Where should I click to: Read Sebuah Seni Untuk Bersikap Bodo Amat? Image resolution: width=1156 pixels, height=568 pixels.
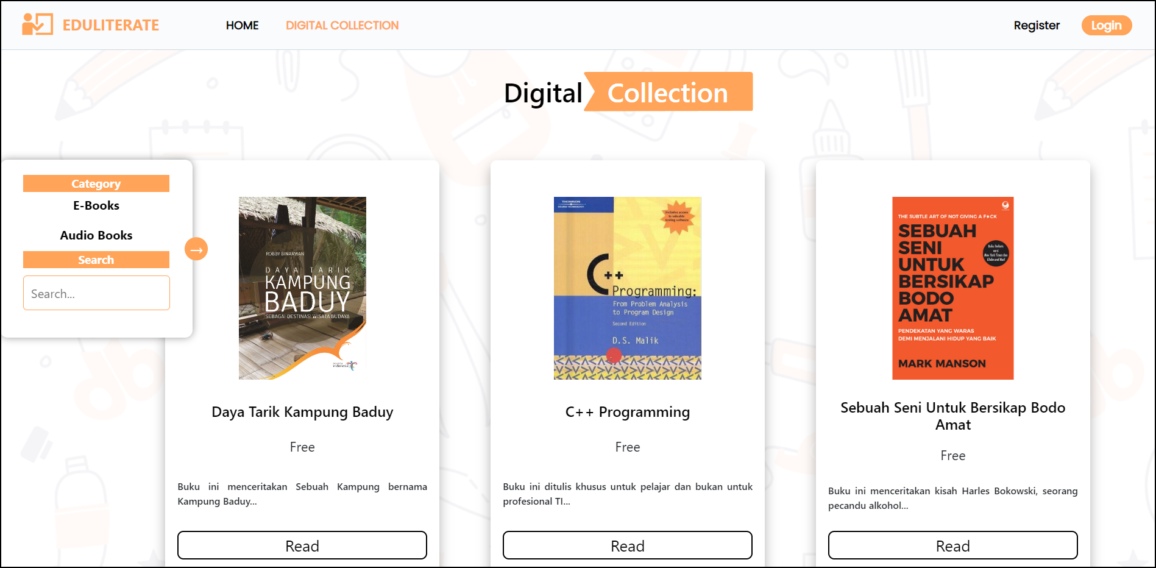tap(953, 545)
